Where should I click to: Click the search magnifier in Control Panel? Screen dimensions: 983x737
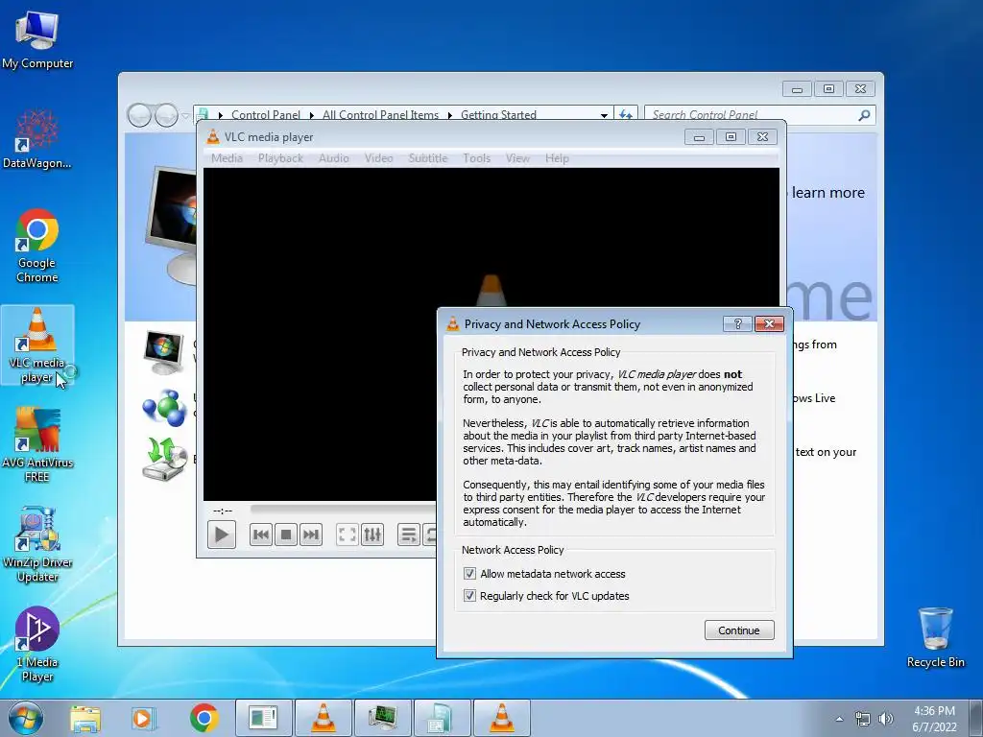click(x=865, y=115)
